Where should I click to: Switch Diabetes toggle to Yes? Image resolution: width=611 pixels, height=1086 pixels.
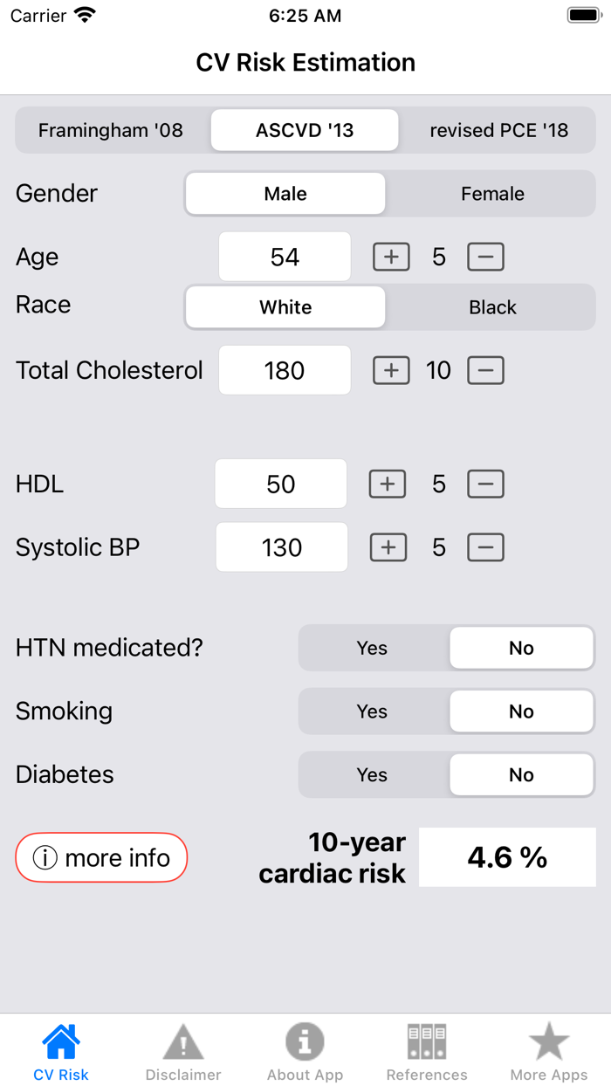point(372,774)
